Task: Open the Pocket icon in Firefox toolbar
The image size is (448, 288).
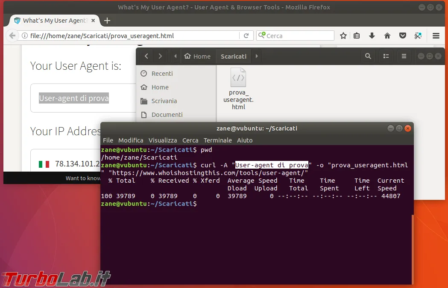Action: pyautogui.click(x=403, y=36)
